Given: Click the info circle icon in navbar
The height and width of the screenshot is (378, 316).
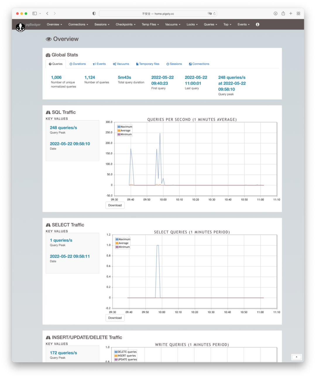Looking at the screenshot, I should tap(257, 25).
